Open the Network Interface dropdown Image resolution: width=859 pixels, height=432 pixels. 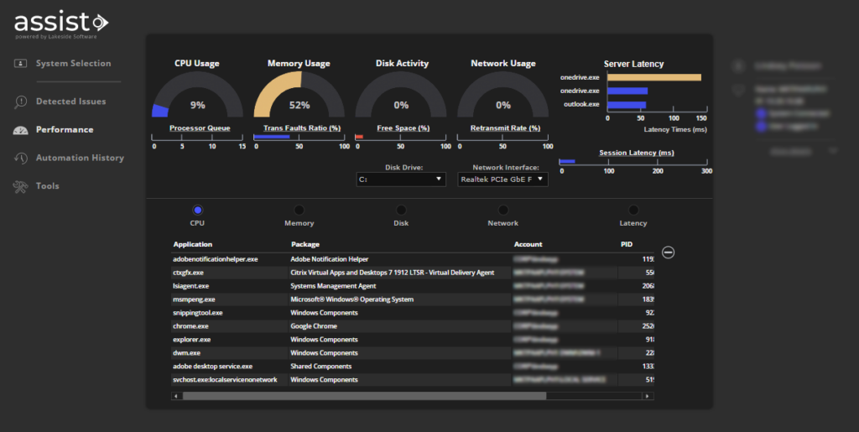(503, 179)
